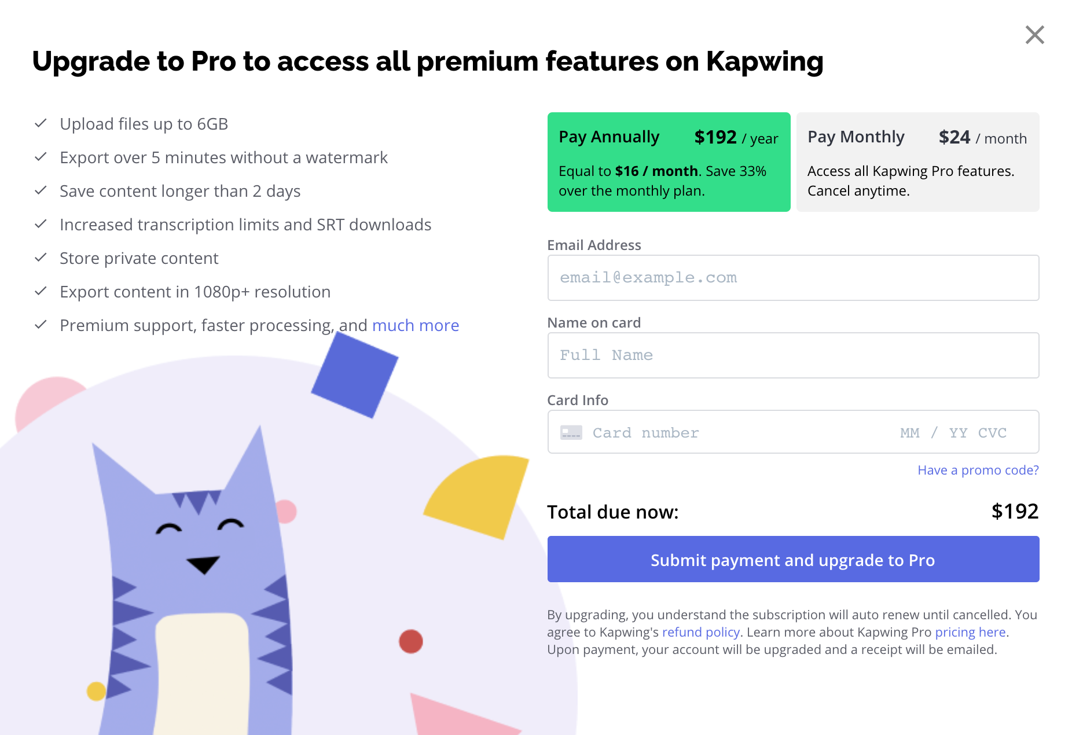The image size is (1072, 735).
Task: Follow the 'much more' features link
Action: (x=416, y=325)
